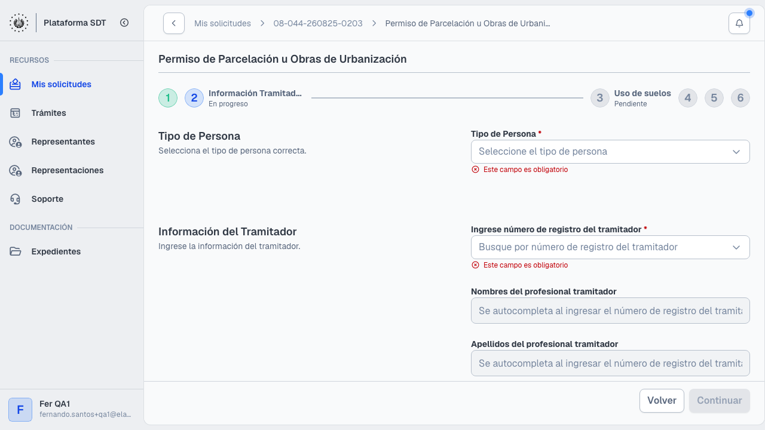This screenshot has height=430, width=765.
Task: Click the Permiso de Parcelación breadcrumb
Action: (x=467, y=23)
